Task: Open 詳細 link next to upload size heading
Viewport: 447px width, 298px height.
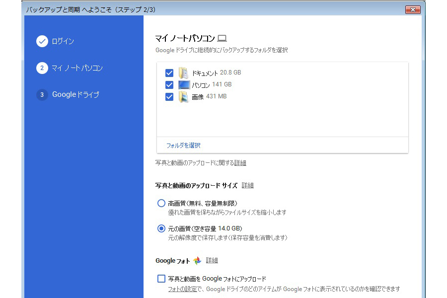Action: [x=247, y=185]
